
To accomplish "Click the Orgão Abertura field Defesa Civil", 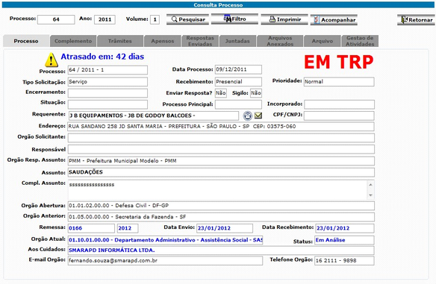I will [221, 206].
